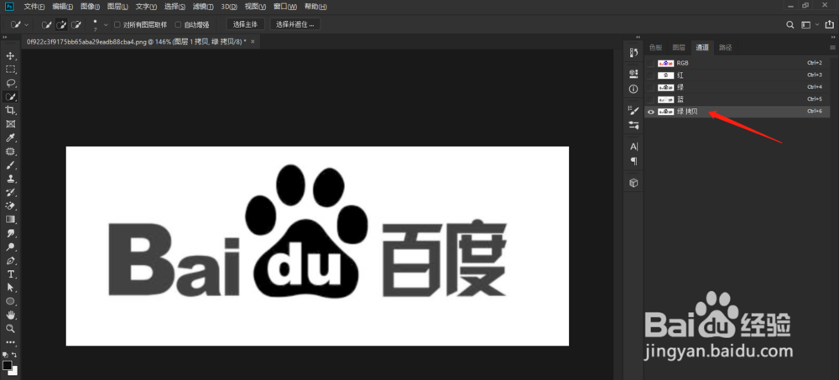839x380 pixels.
Task: Open the 3D panel icon
Action: point(633,183)
